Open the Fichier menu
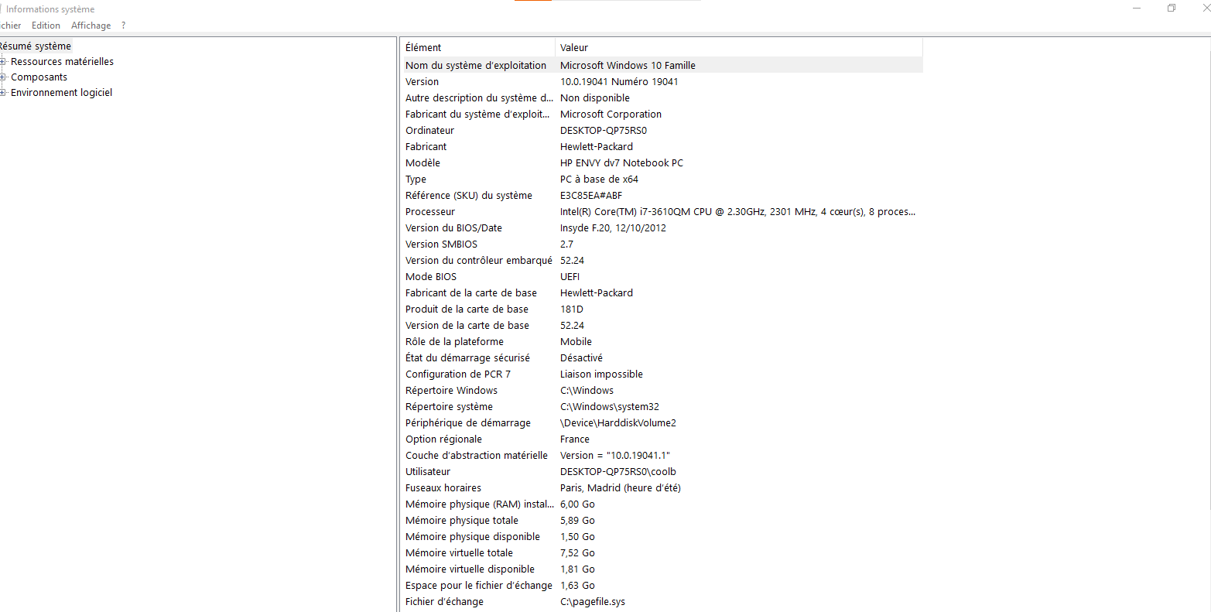 [10, 26]
